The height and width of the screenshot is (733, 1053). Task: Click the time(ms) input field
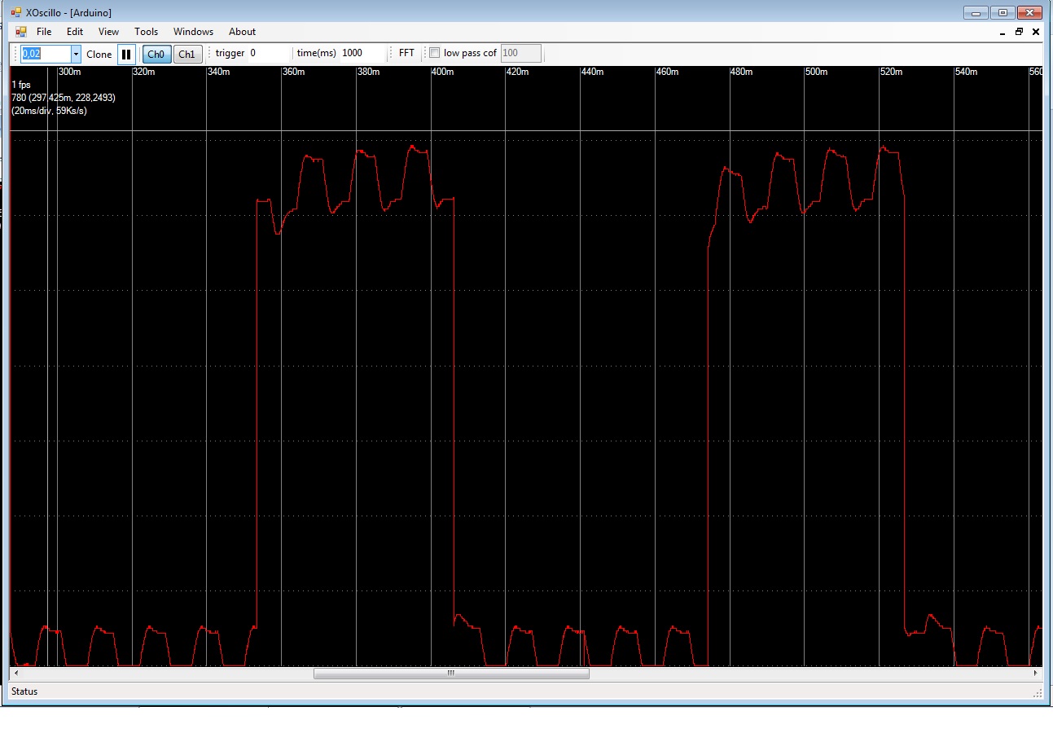click(361, 53)
